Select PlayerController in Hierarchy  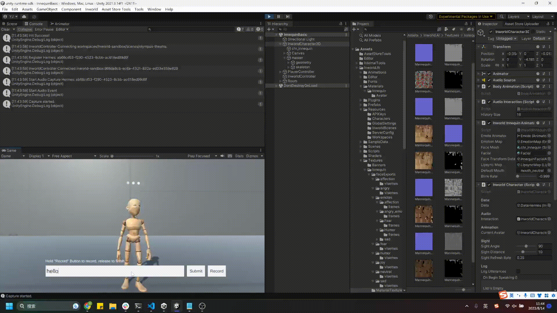pyautogui.click(x=301, y=72)
